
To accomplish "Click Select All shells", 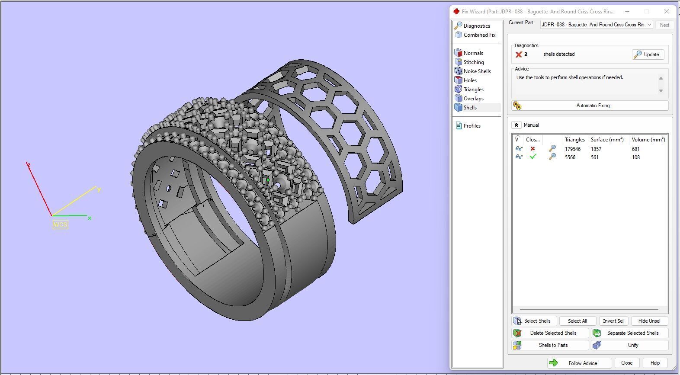I will tap(577, 321).
